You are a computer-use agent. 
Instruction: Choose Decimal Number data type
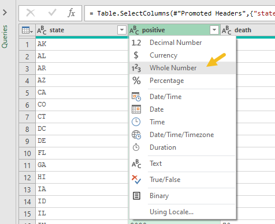(183, 43)
